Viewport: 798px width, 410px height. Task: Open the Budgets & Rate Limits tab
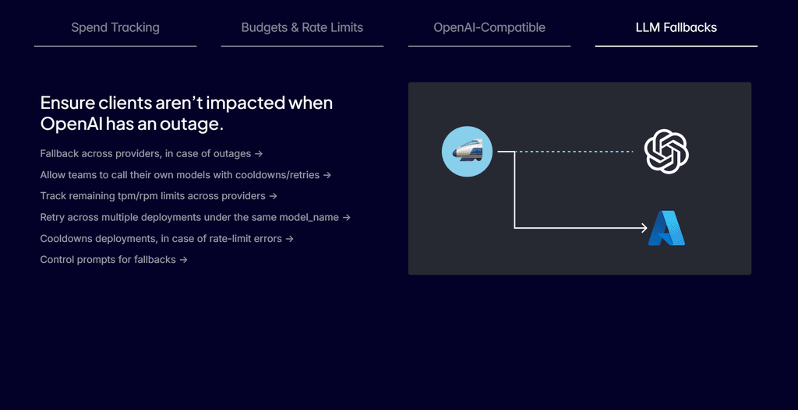pos(302,28)
